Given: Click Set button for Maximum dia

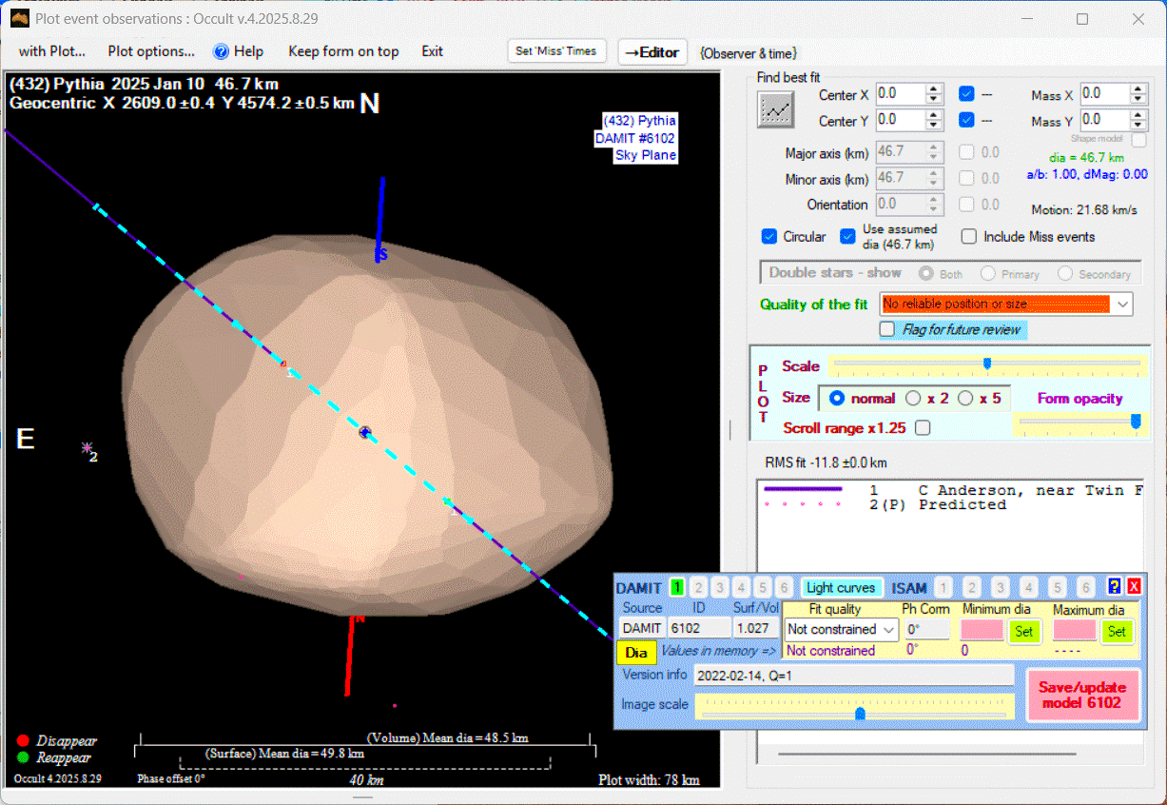Looking at the screenshot, I should click(x=1117, y=631).
